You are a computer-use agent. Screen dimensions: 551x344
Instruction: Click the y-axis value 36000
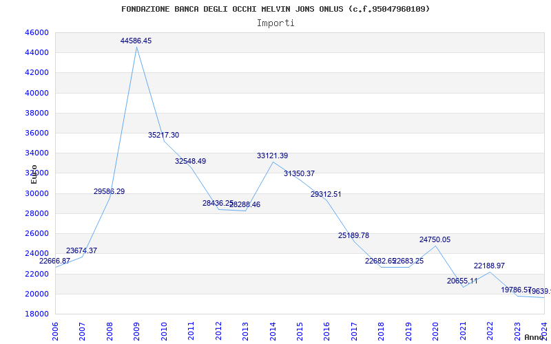point(37,133)
